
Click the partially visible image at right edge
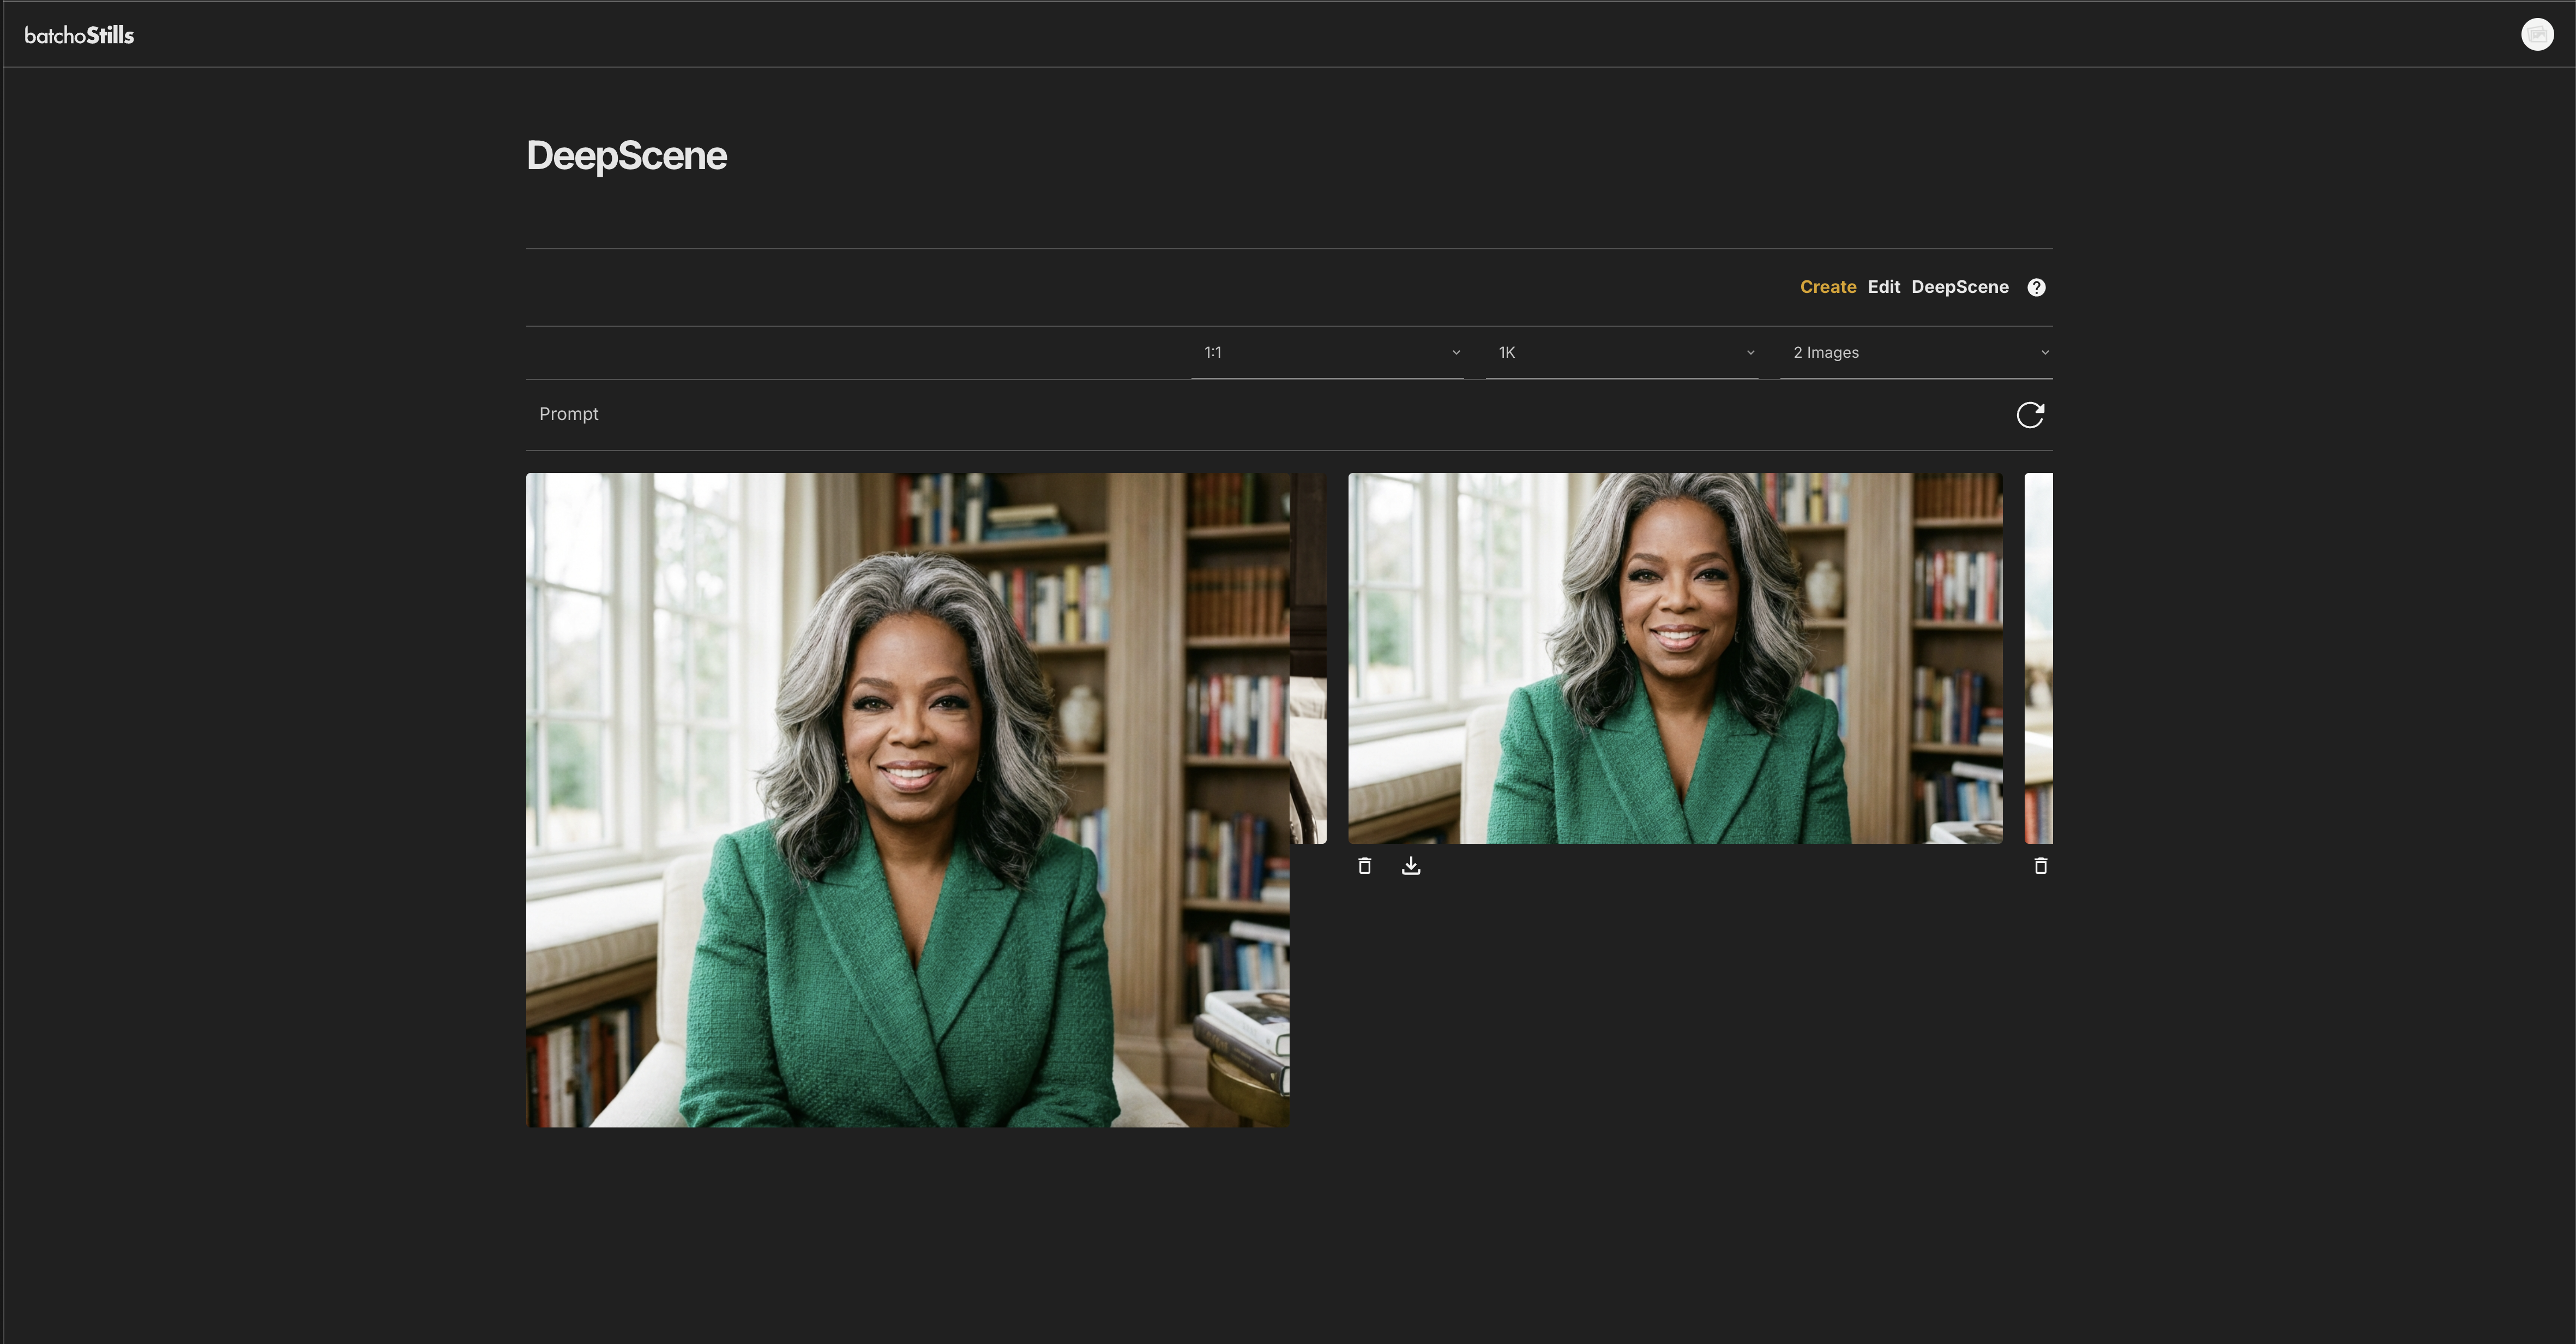coord(2038,658)
